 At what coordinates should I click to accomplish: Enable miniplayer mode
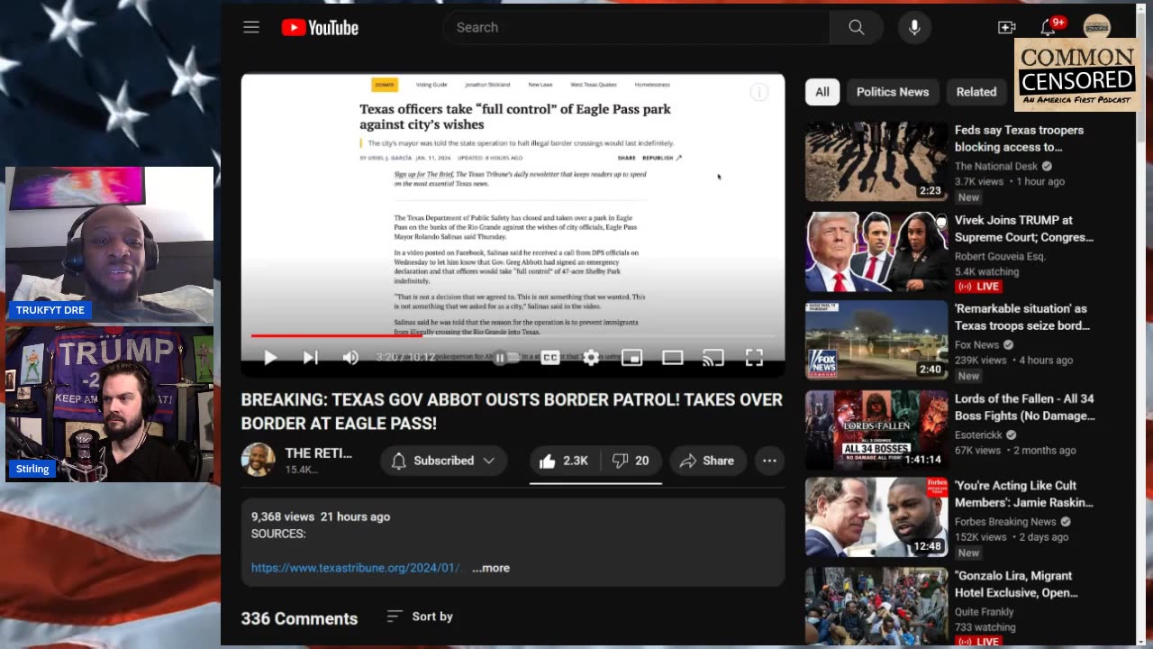(632, 358)
